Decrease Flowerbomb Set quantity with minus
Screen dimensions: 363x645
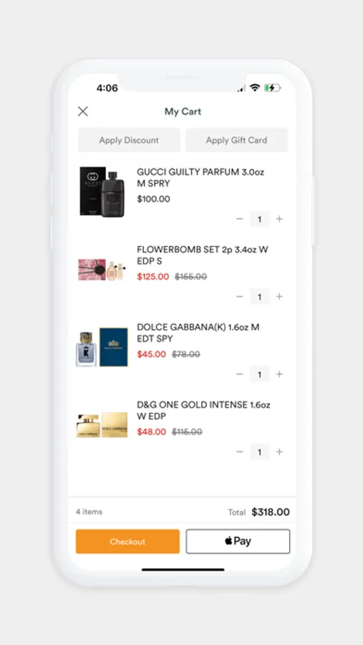point(240,297)
